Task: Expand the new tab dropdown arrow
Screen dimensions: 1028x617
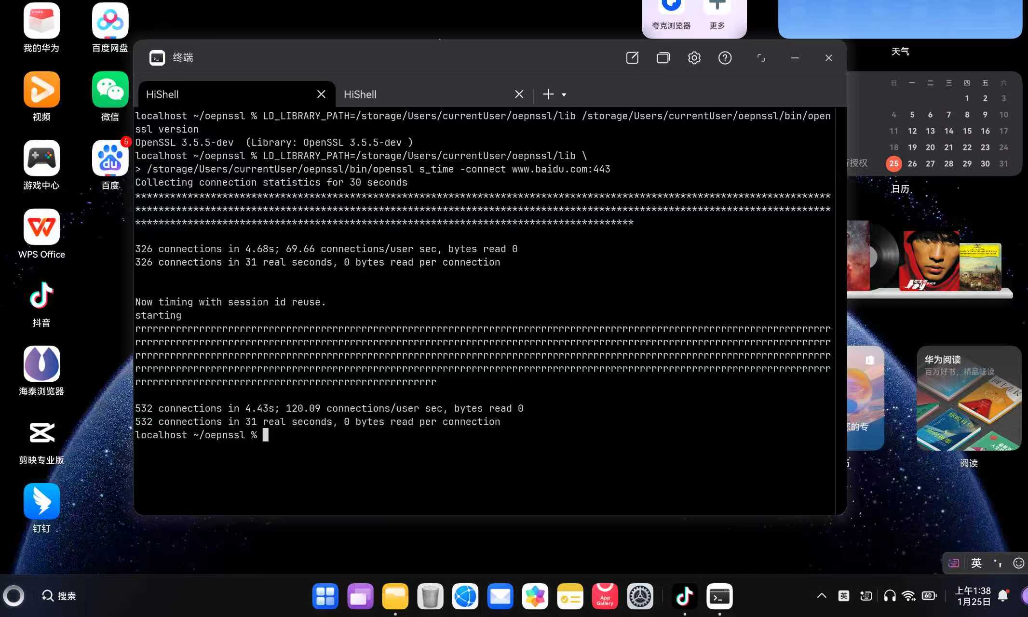Action: click(x=564, y=95)
